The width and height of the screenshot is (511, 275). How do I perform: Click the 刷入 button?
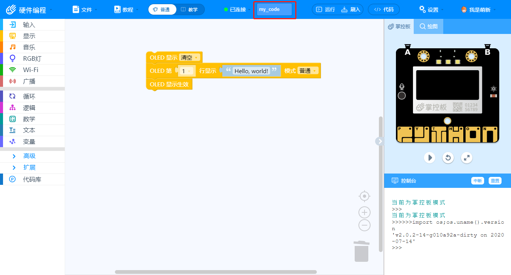point(351,9)
